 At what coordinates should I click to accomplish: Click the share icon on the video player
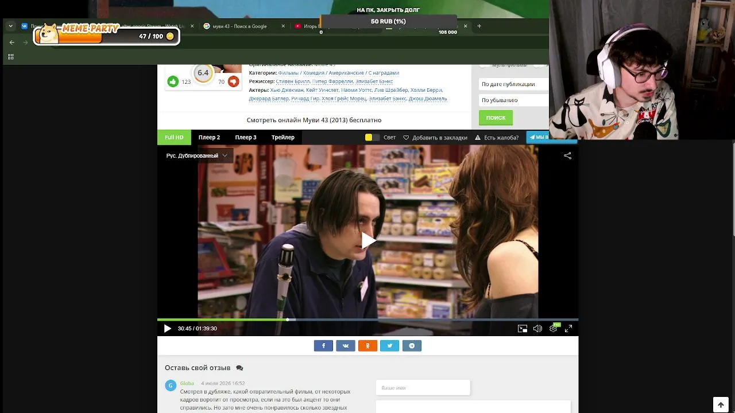tap(567, 155)
